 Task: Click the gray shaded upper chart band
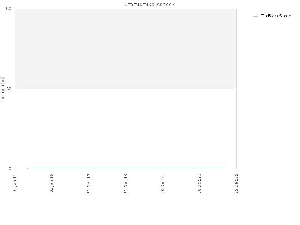[x=126, y=49]
